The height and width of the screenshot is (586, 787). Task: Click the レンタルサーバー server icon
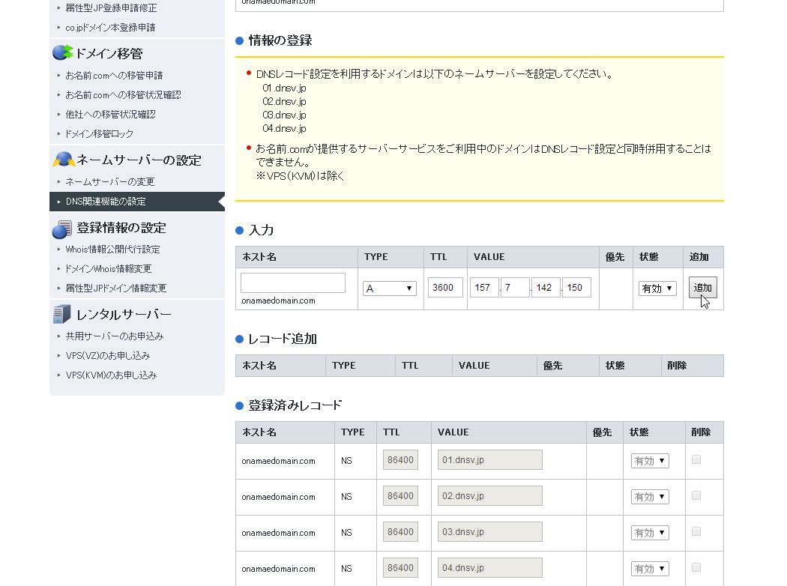click(x=61, y=314)
